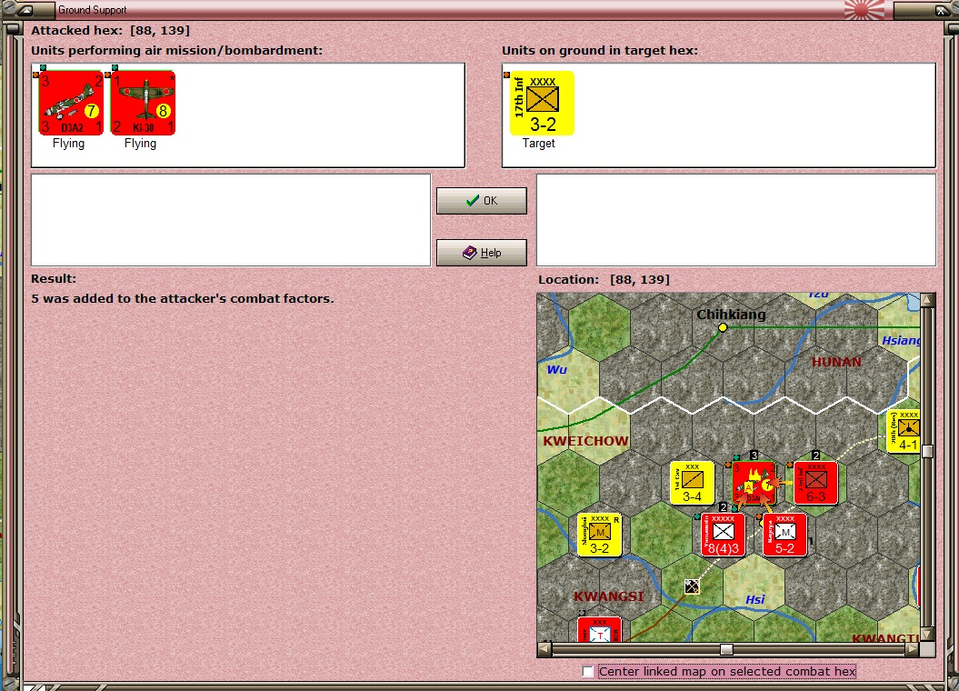Viewport: 959px width, 691px height.
Task: Select the 17th Inf target unit counter
Action: click(x=542, y=103)
